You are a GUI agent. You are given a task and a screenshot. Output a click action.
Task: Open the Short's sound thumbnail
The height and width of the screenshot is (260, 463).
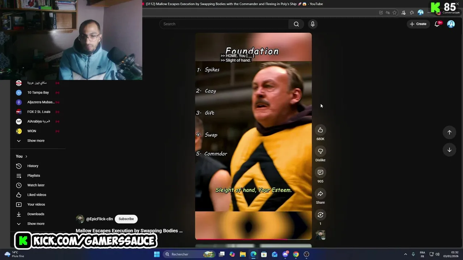(x=320, y=235)
